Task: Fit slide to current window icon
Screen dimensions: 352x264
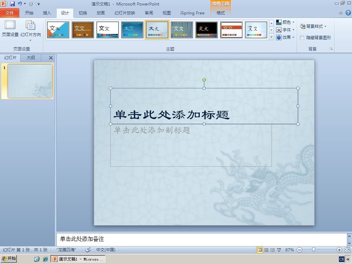Action: pyautogui.click(x=347, y=250)
